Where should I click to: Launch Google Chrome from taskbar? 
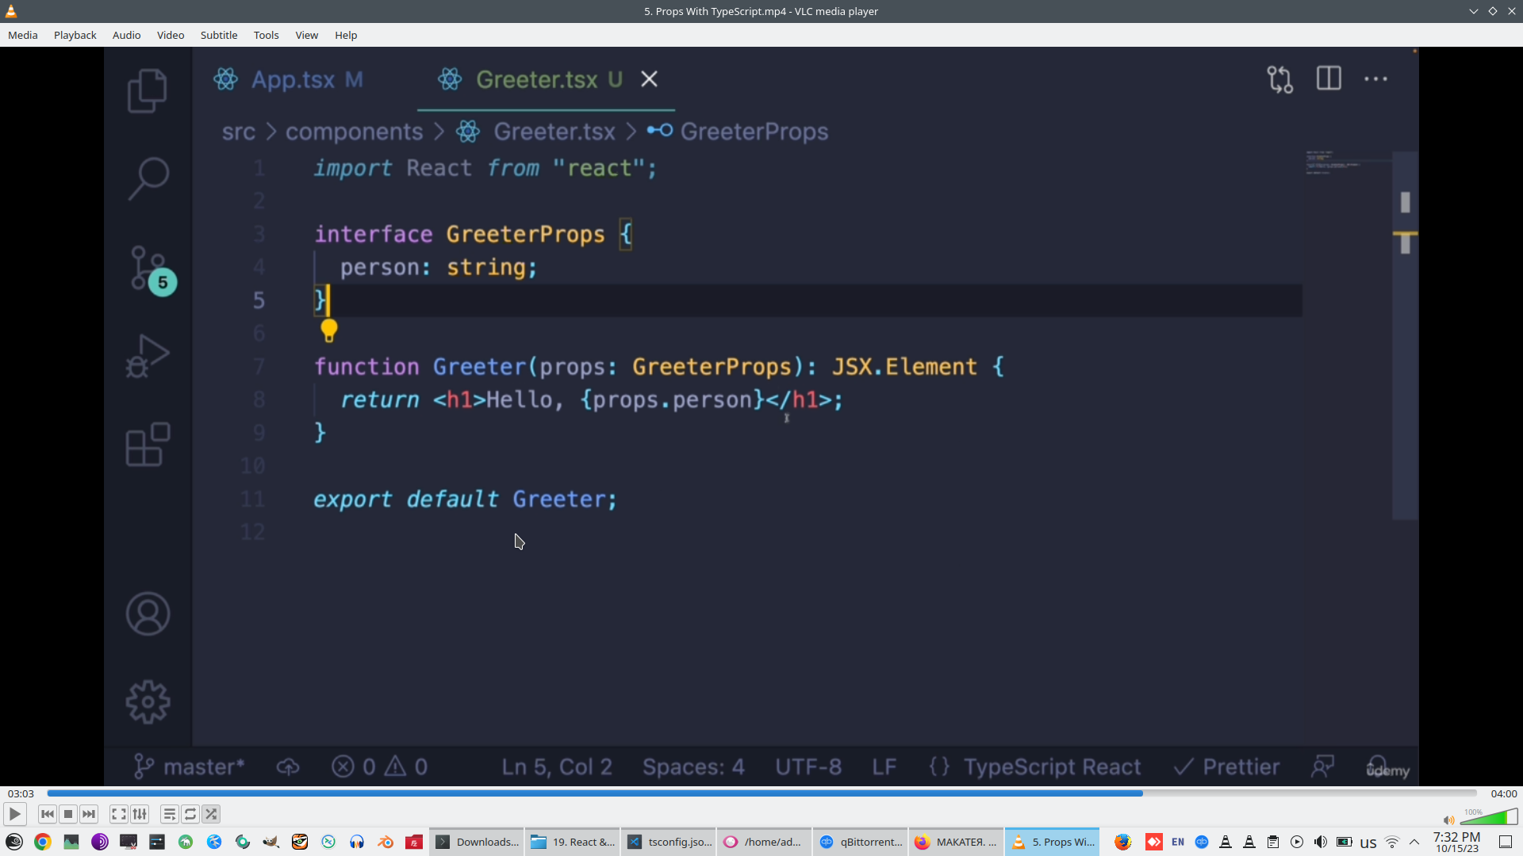(x=43, y=842)
